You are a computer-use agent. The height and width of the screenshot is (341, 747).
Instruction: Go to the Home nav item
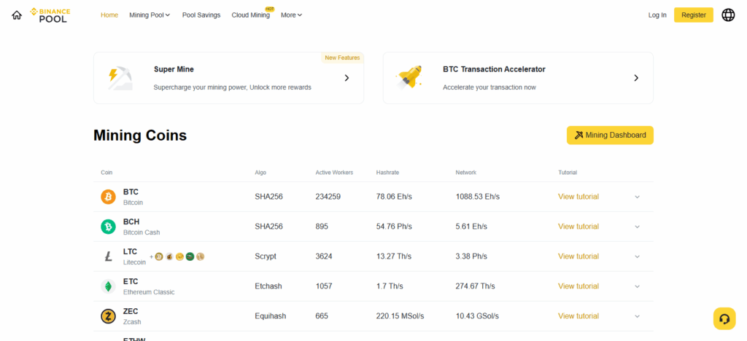pos(109,15)
